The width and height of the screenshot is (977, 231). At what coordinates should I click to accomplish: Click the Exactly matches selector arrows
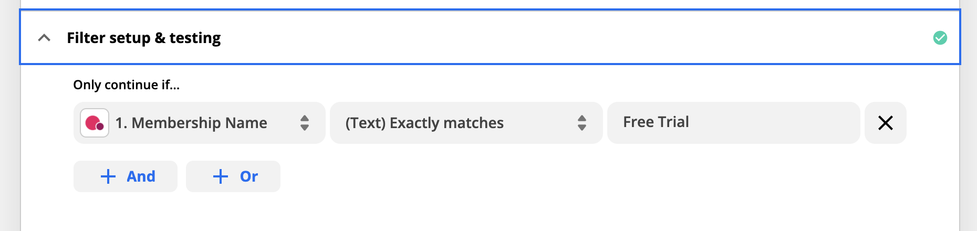[x=581, y=123]
